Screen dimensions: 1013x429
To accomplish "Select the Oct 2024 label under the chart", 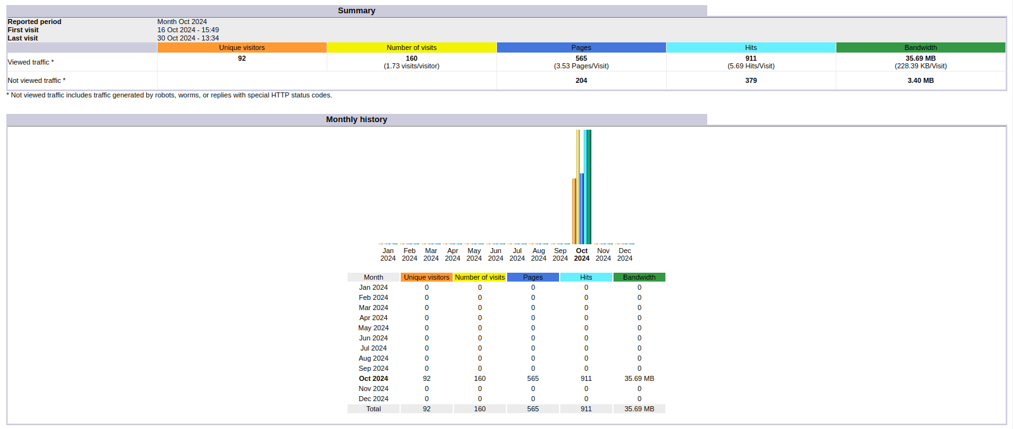I will click(x=582, y=254).
